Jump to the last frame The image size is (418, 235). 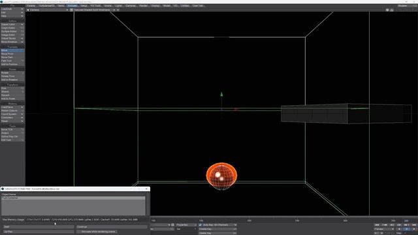pyautogui.click(x=413, y=225)
